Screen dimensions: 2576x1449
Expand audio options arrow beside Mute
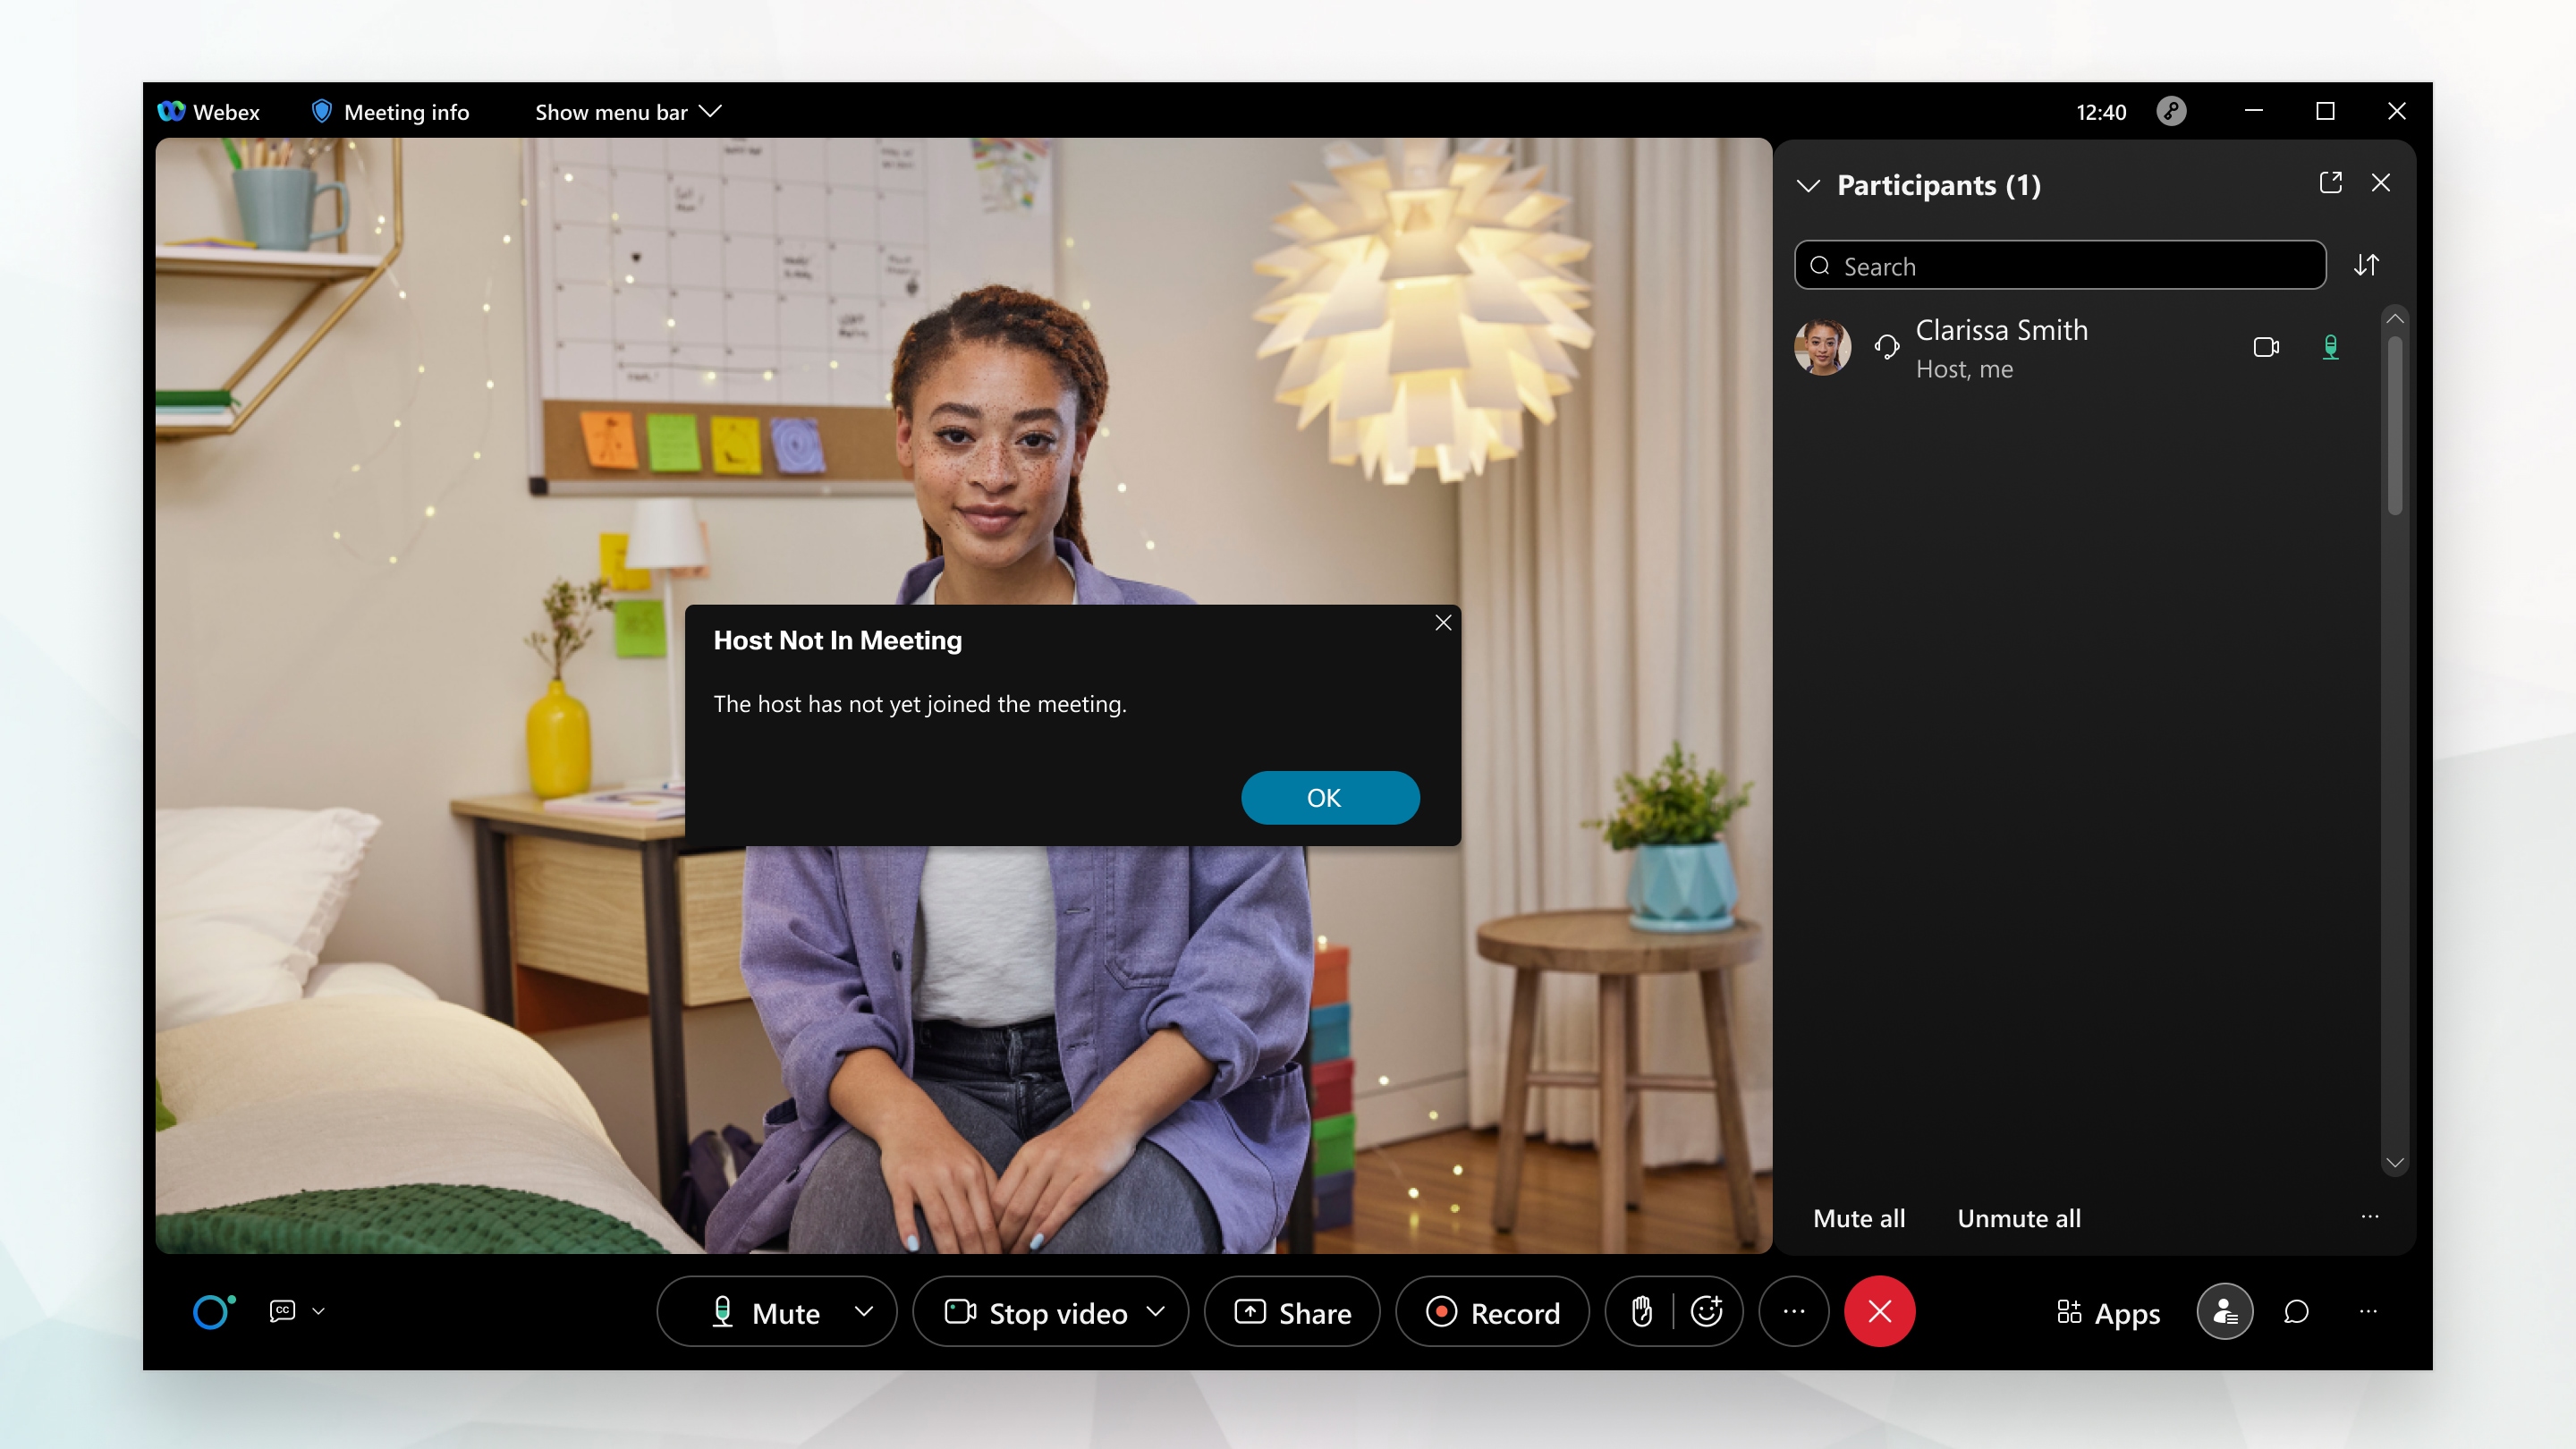point(864,1311)
